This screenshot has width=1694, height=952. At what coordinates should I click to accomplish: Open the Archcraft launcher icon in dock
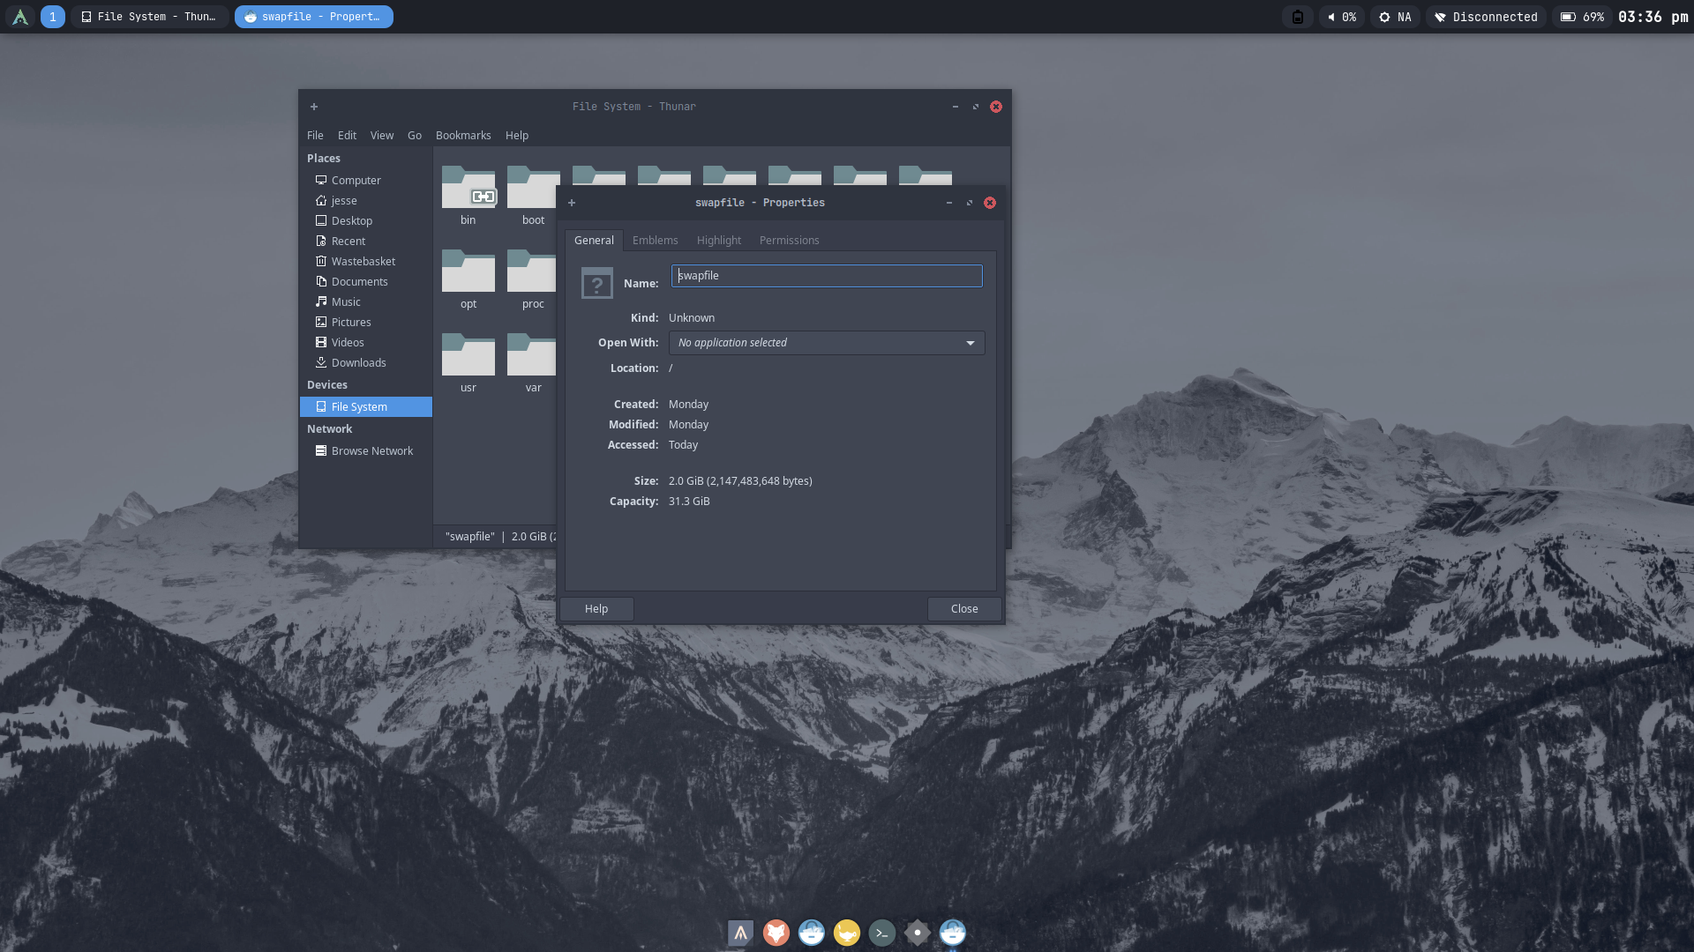click(x=741, y=933)
